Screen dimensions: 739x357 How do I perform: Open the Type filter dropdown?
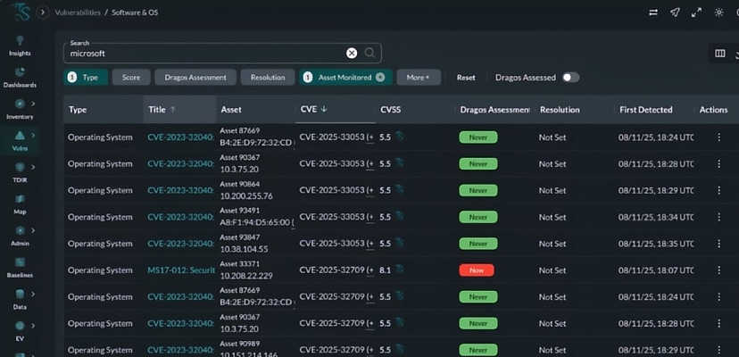[86, 78]
